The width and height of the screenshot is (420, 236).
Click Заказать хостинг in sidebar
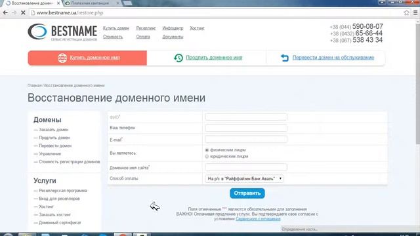54,215
